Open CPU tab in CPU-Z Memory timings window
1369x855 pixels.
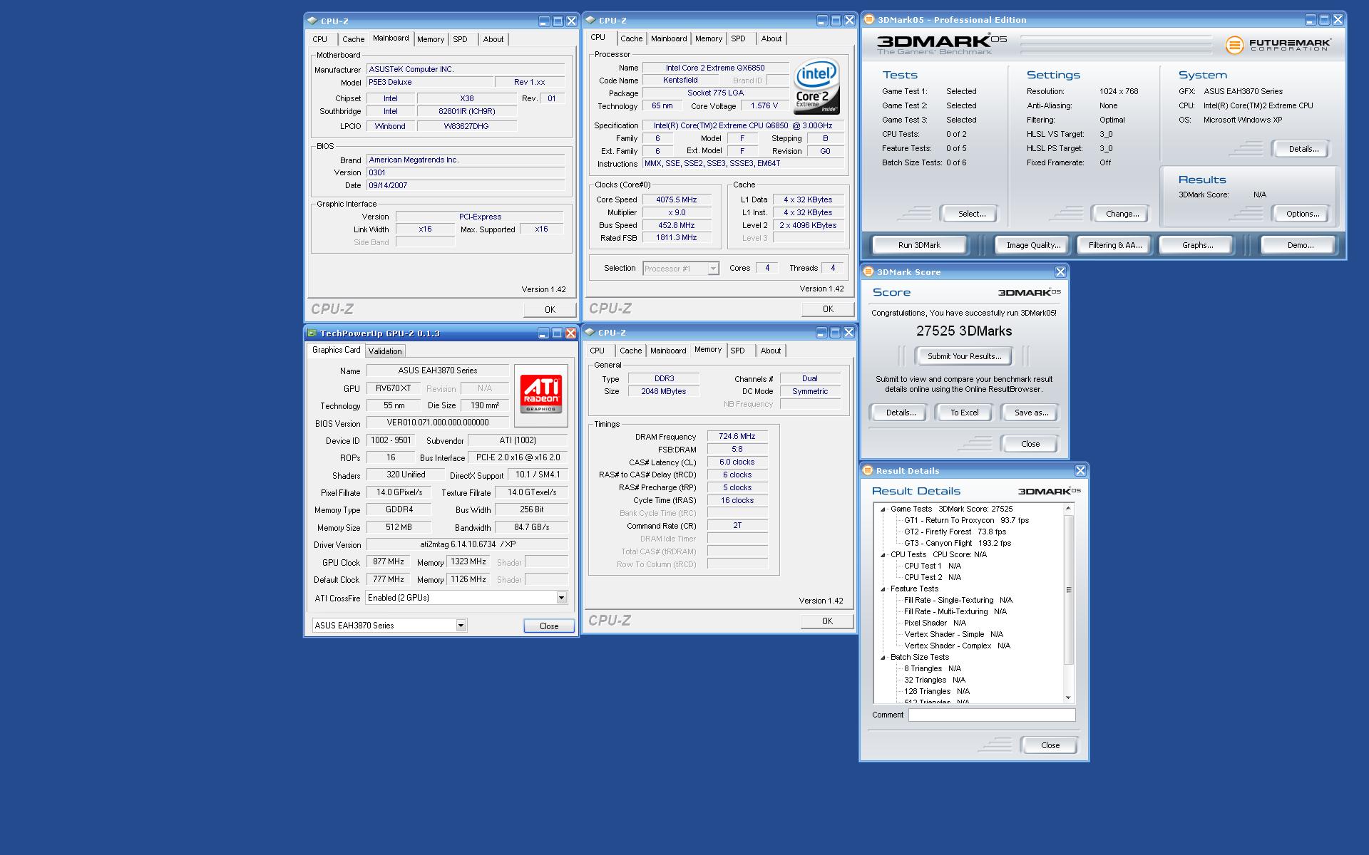coord(598,351)
